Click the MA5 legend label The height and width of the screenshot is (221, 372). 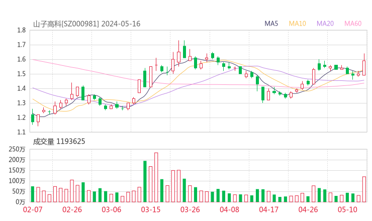pos(271,24)
